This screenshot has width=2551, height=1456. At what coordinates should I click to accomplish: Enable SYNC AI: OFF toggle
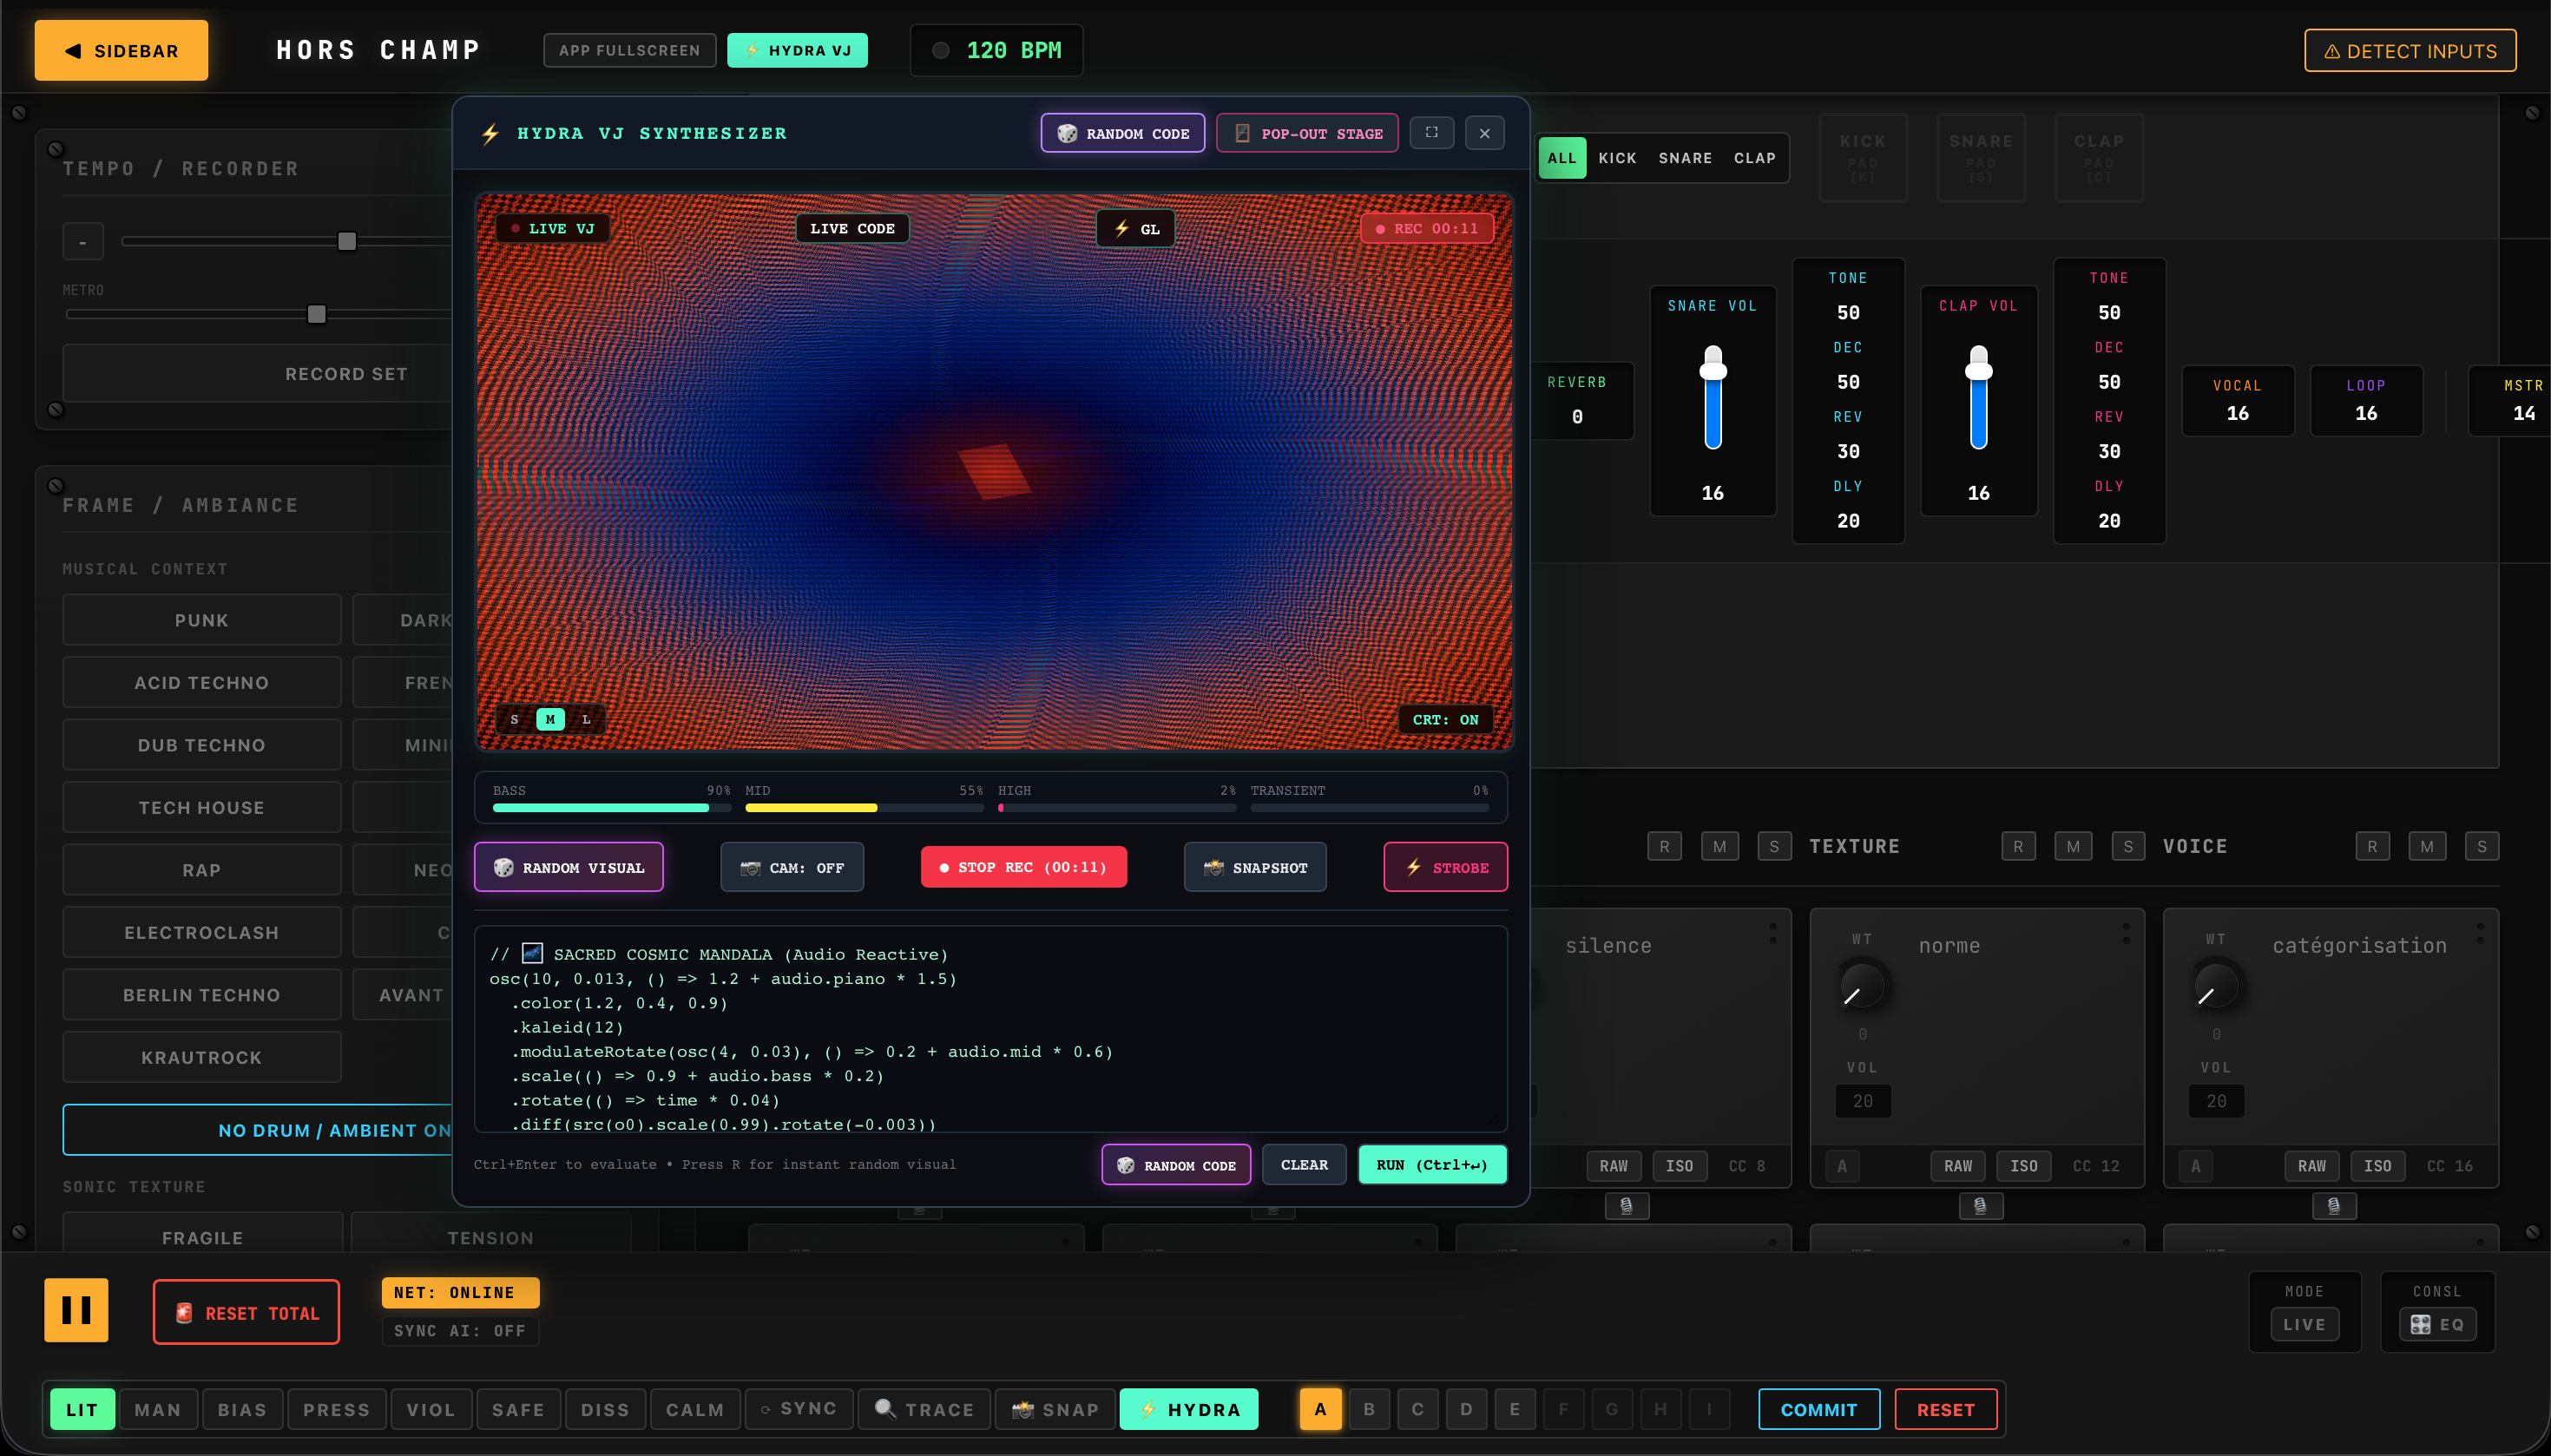460,1330
